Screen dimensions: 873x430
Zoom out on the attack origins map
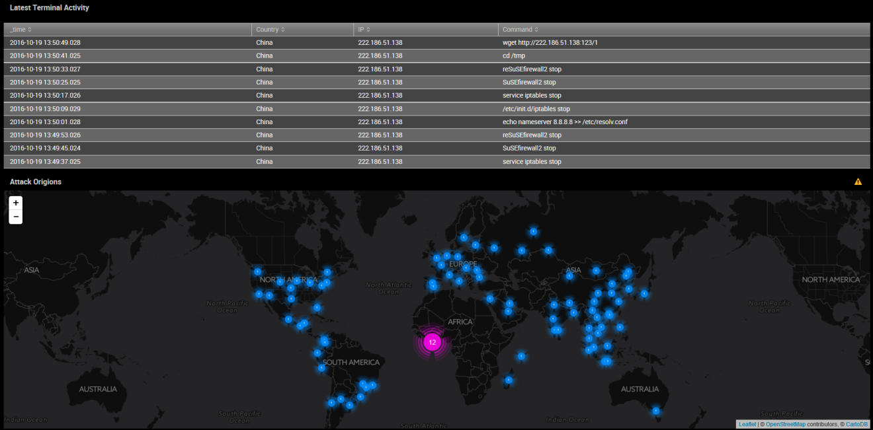[x=16, y=217]
